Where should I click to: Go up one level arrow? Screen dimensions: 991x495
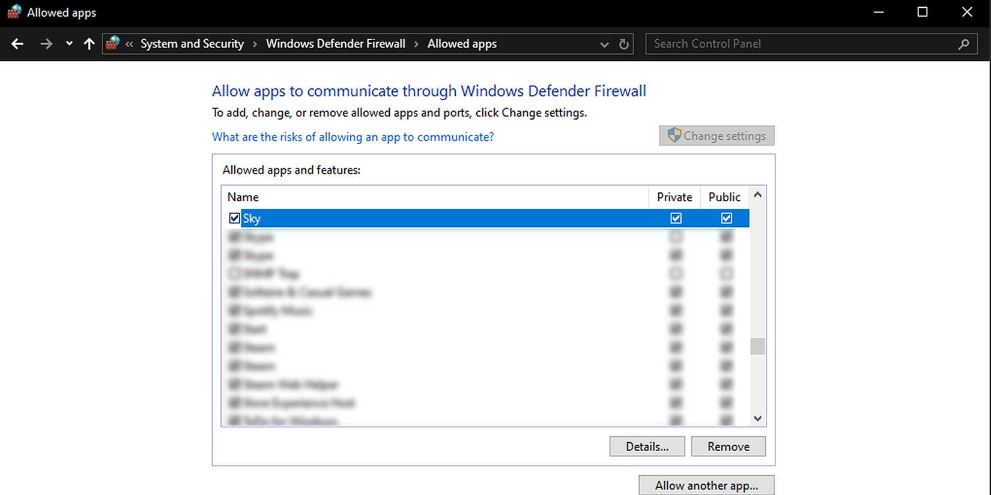[x=89, y=44]
